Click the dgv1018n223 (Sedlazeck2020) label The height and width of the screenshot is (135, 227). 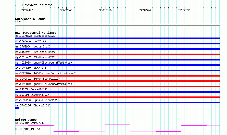pos(36,57)
